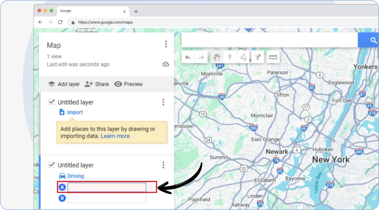Click browser back arrow
Viewport: 379px width, 210px height.
pyautogui.click(x=40, y=22)
